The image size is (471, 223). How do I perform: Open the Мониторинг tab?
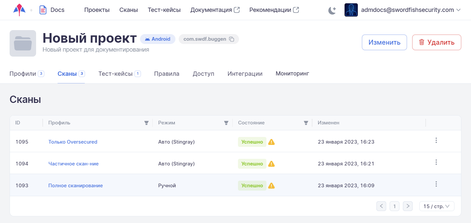tap(292, 73)
